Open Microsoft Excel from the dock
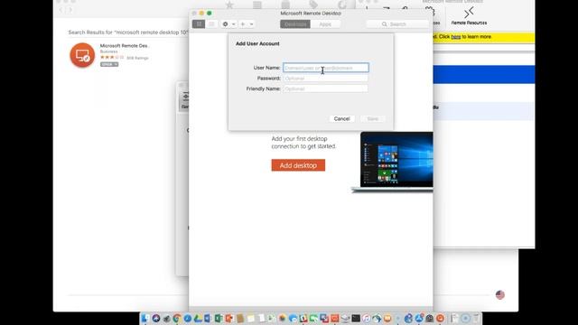578x325 pixels. (x=219, y=318)
